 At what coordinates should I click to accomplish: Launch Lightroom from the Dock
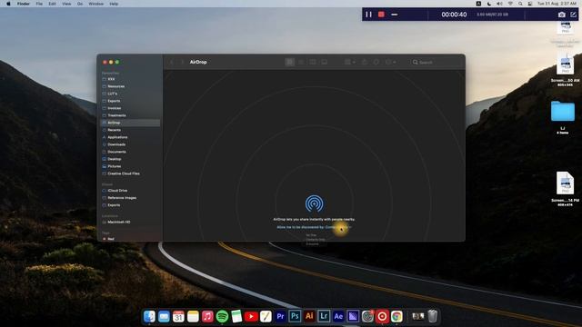(x=324, y=316)
